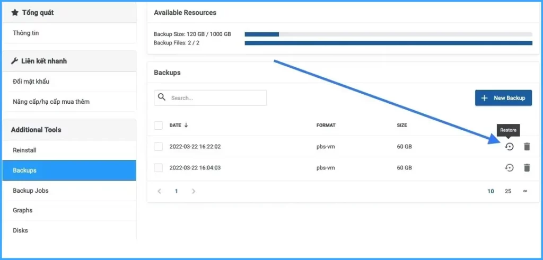The image size is (543, 260).
Task: Toggle the select-all backups checkbox
Action: point(158,125)
